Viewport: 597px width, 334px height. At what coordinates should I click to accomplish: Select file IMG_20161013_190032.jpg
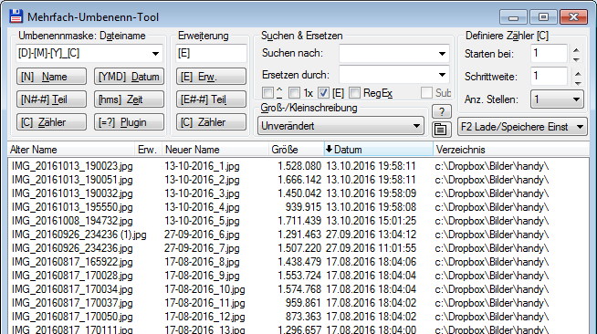point(72,193)
